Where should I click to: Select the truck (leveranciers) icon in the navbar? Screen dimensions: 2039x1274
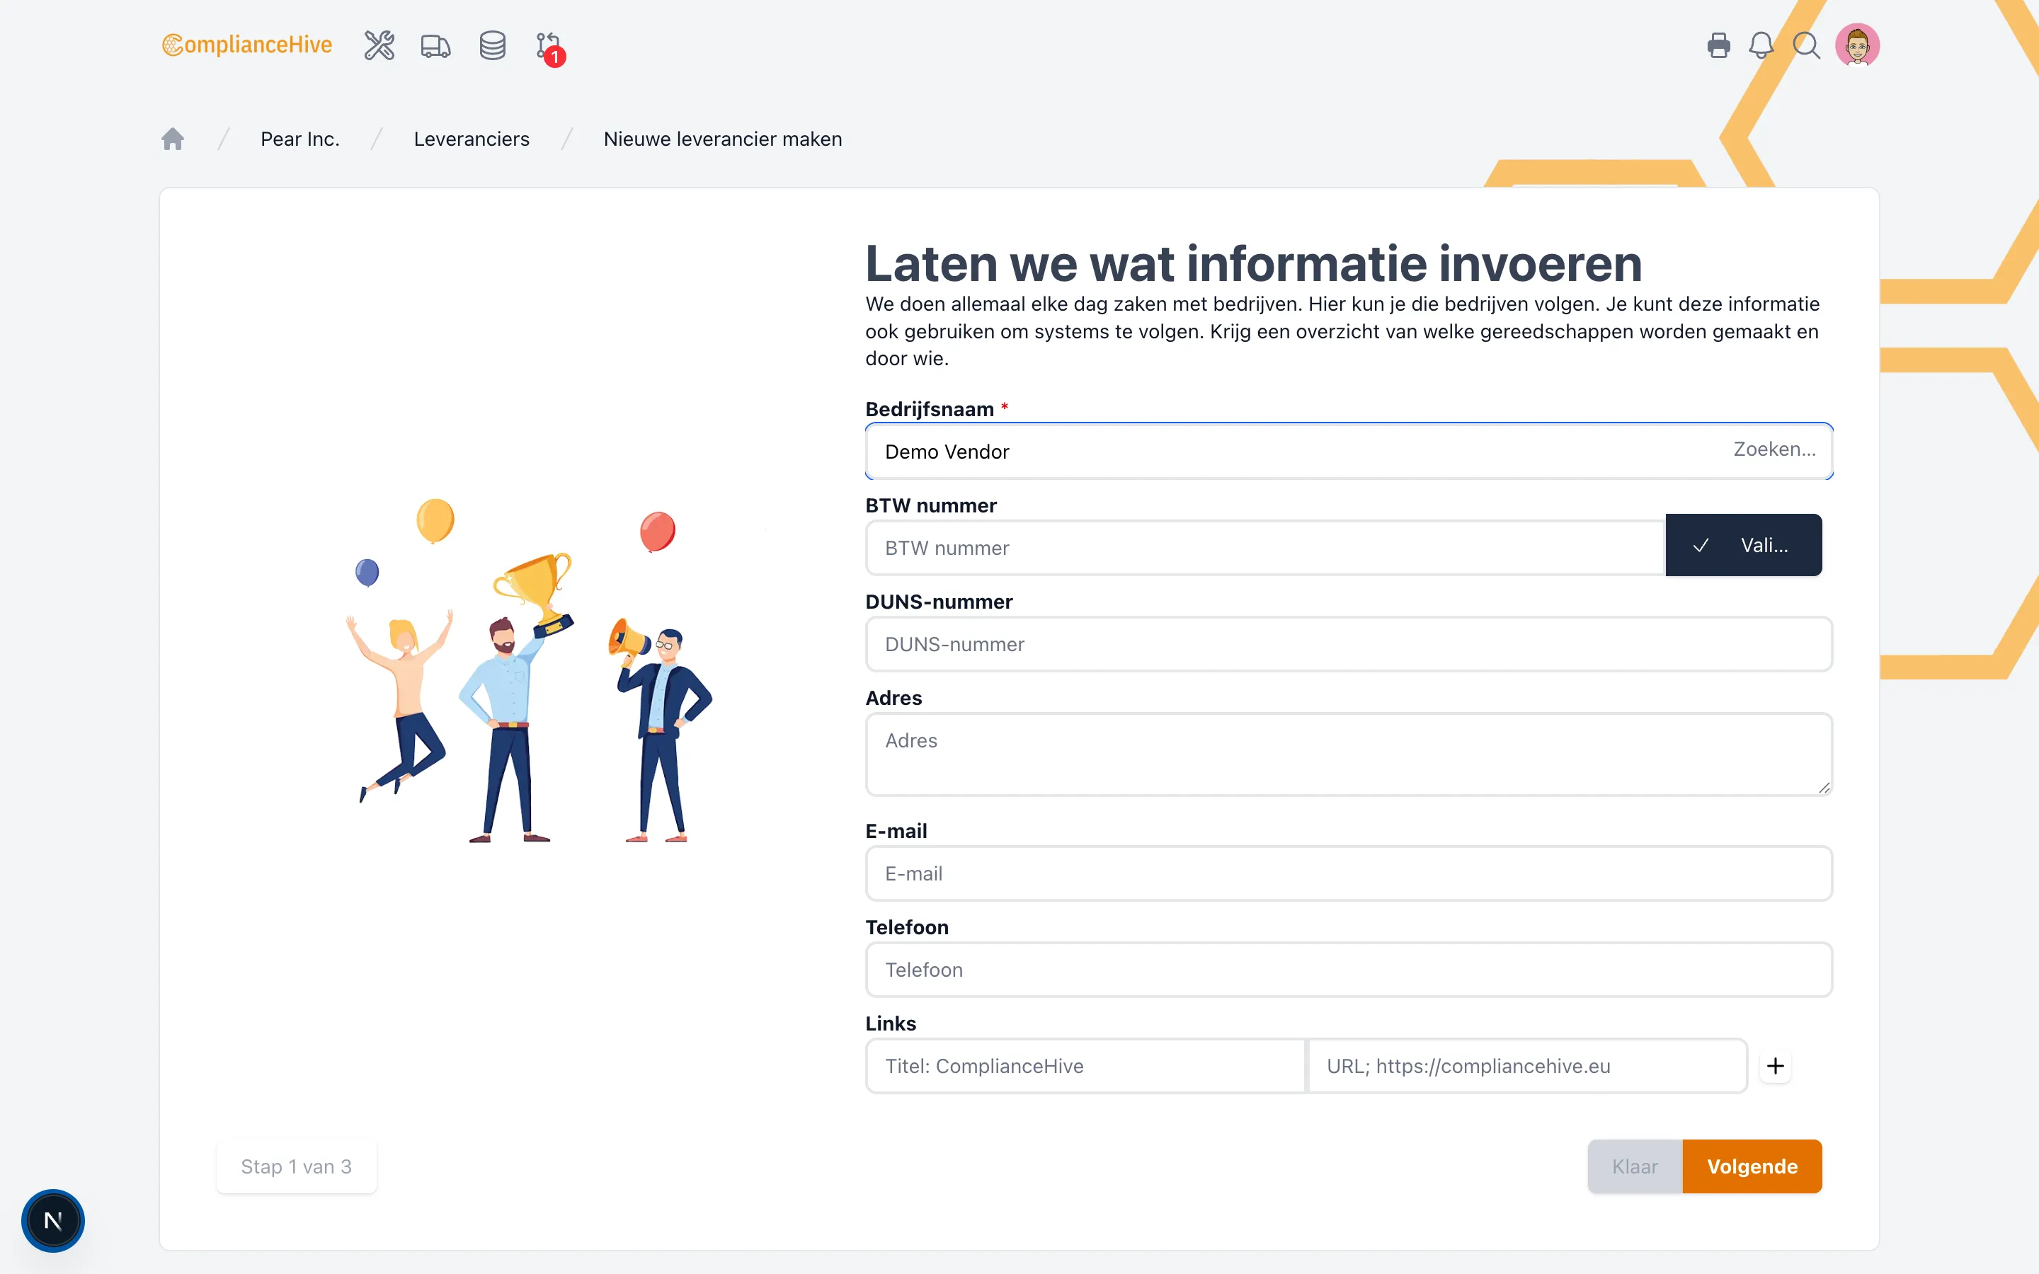point(435,45)
